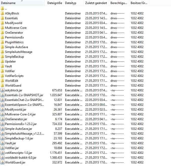Viewport: 171px width, 167px height.
Task: Click the Simple-AutoSave folder icon
Action: click(3, 47)
